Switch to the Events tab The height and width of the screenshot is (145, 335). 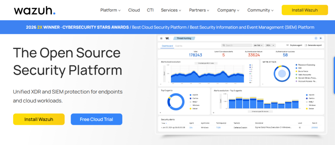tap(179, 46)
